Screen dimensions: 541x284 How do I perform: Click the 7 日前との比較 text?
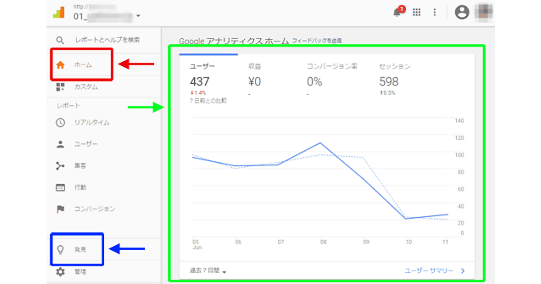click(208, 101)
